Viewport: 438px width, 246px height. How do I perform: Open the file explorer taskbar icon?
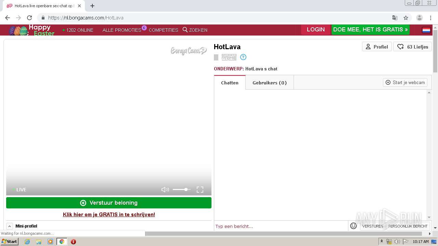point(39,242)
